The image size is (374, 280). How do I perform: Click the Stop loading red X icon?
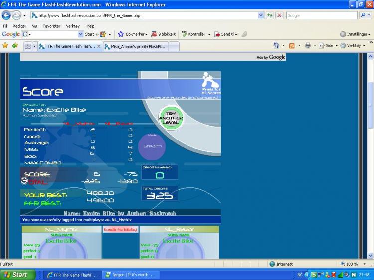click(x=279, y=15)
